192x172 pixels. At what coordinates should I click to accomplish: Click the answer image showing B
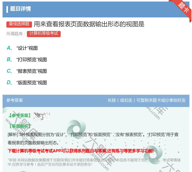pos(42,116)
